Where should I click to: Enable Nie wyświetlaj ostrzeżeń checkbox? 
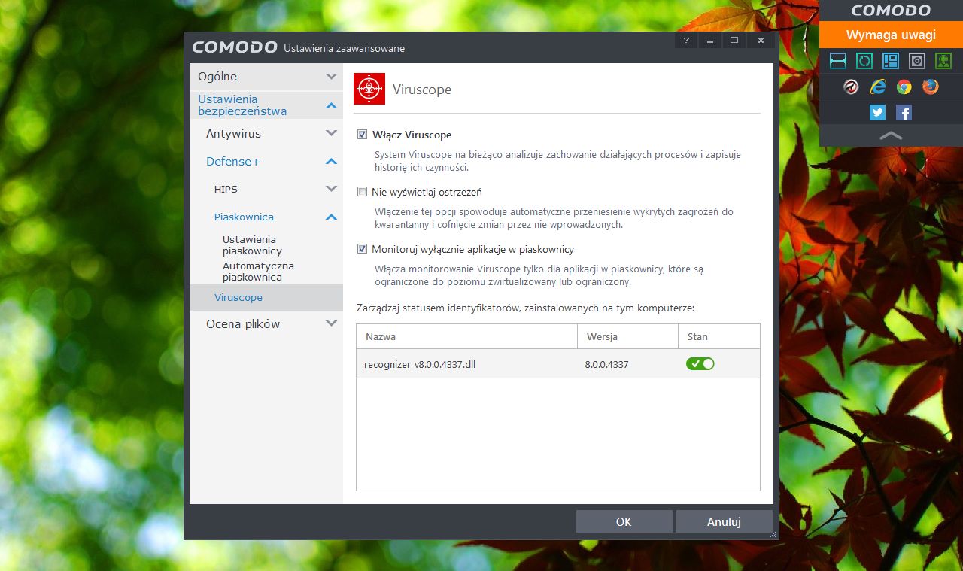[x=363, y=192]
